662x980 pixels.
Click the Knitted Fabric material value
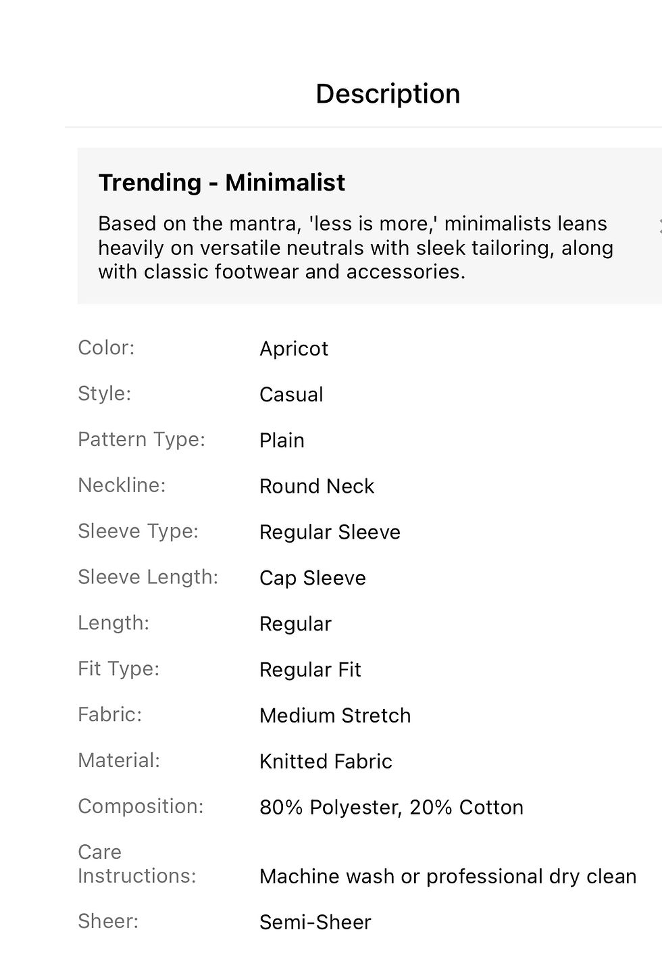(326, 762)
